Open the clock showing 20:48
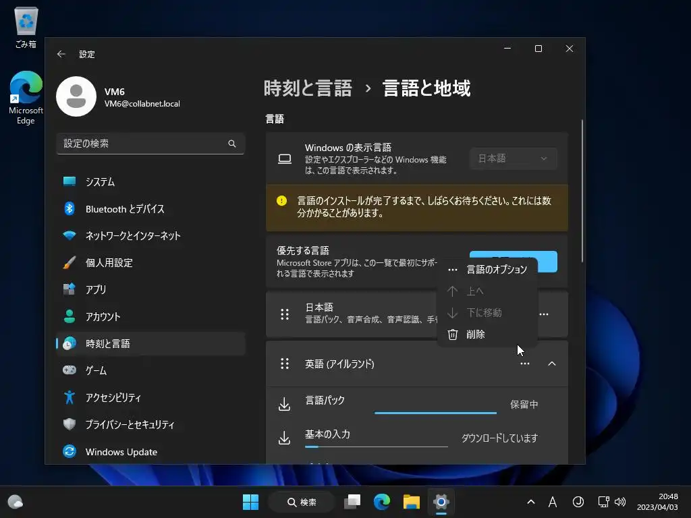The height and width of the screenshot is (518, 691). [657, 502]
